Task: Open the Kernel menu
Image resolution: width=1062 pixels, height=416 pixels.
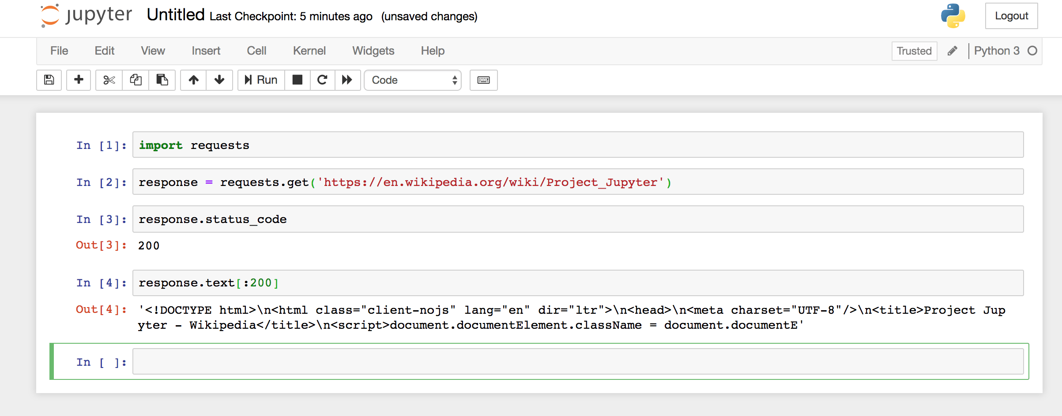Action: (x=309, y=51)
